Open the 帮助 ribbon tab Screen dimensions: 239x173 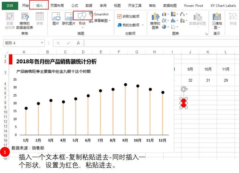[152, 6]
